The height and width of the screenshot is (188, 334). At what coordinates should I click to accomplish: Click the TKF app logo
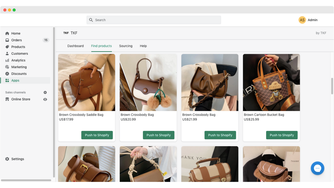(66, 33)
